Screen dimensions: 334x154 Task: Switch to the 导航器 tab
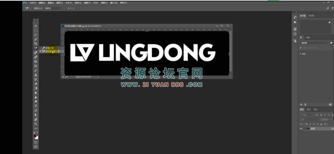pyautogui.click(x=311, y=16)
